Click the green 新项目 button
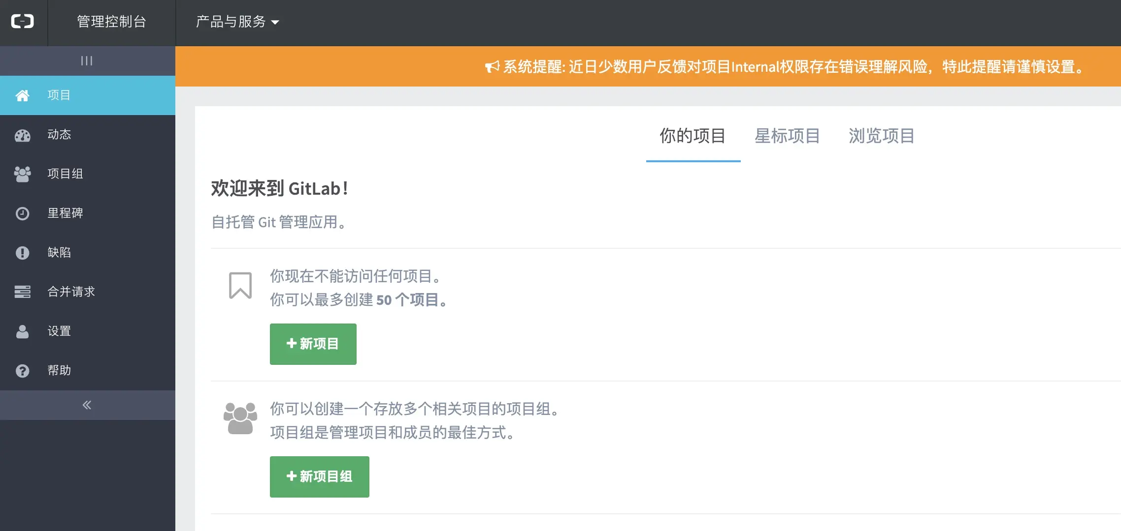 coord(313,344)
